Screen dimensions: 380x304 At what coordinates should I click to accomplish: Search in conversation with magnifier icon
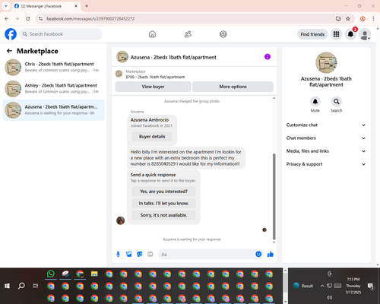click(x=337, y=102)
